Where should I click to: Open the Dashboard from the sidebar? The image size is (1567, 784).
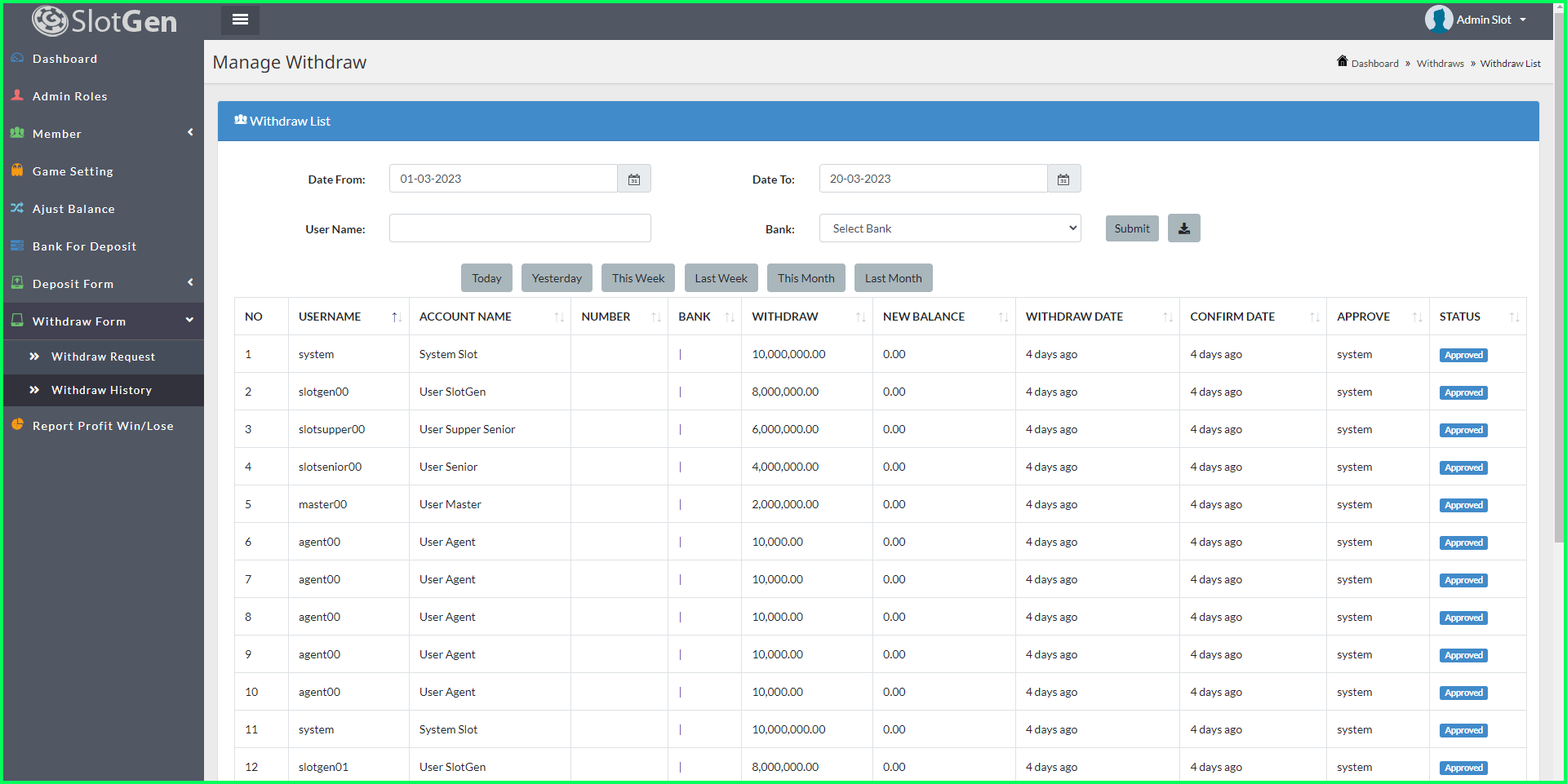pos(64,58)
